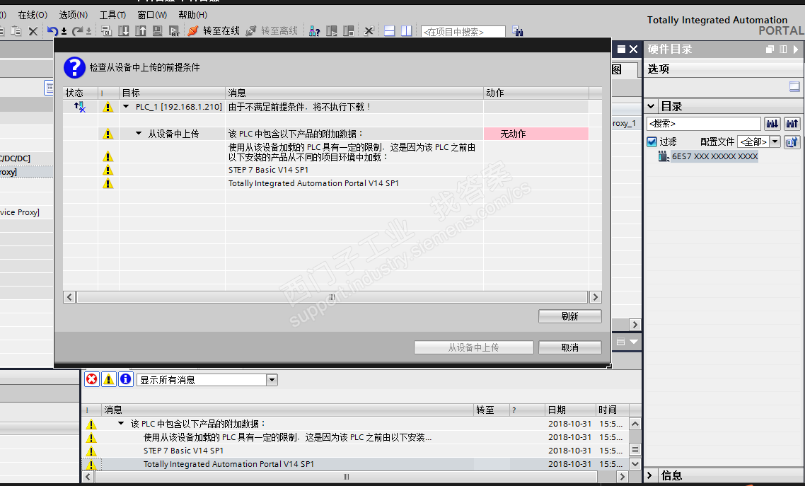Click the editor window maximize icon left of 硬件目录

click(621, 50)
